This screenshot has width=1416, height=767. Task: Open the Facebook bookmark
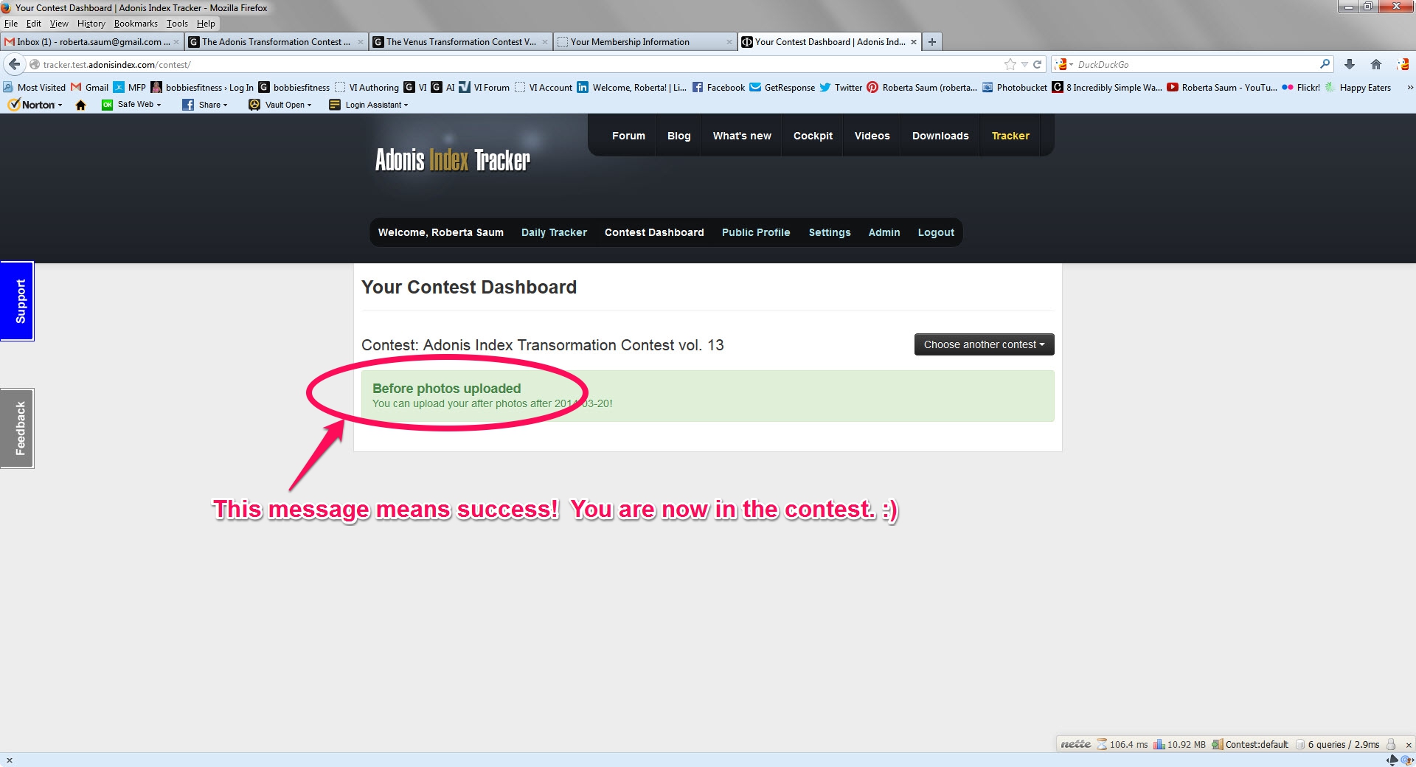[x=719, y=87]
